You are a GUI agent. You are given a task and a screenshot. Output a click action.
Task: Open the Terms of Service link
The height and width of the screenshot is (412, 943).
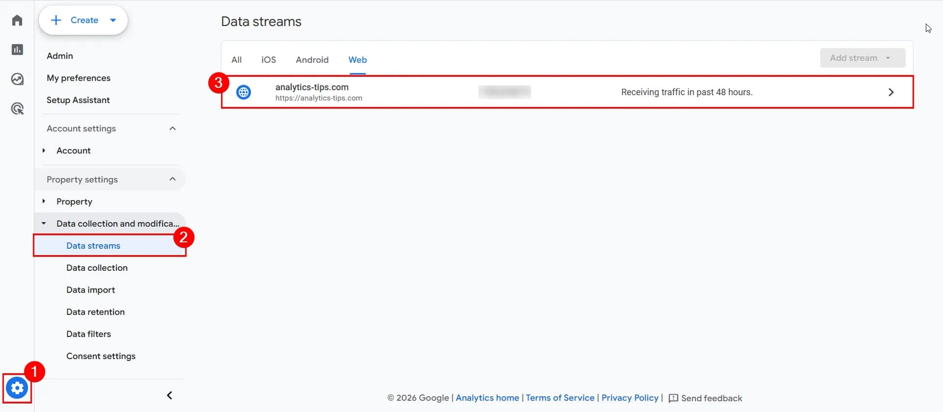click(x=560, y=398)
